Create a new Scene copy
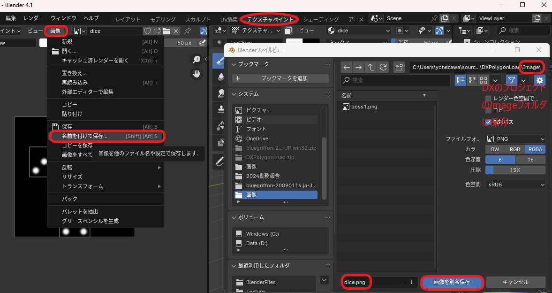 pyautogui.click(x=445, y=18)
